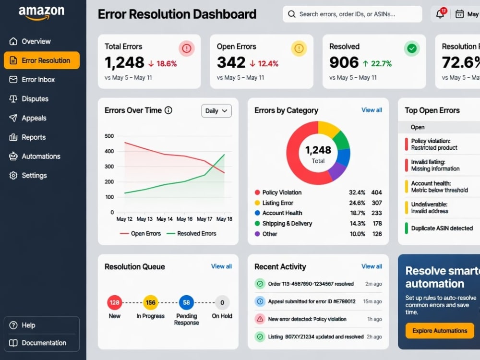Open the Invalid listing: Missing information error
This screenshot has height=360, width=480.
pos(442,165)
